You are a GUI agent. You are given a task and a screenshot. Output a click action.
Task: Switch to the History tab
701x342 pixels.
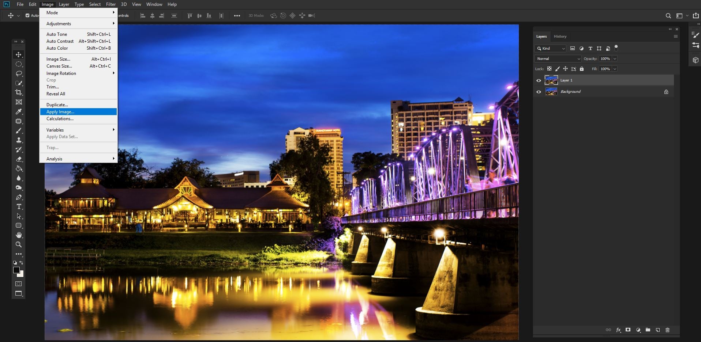click(560, 36)
